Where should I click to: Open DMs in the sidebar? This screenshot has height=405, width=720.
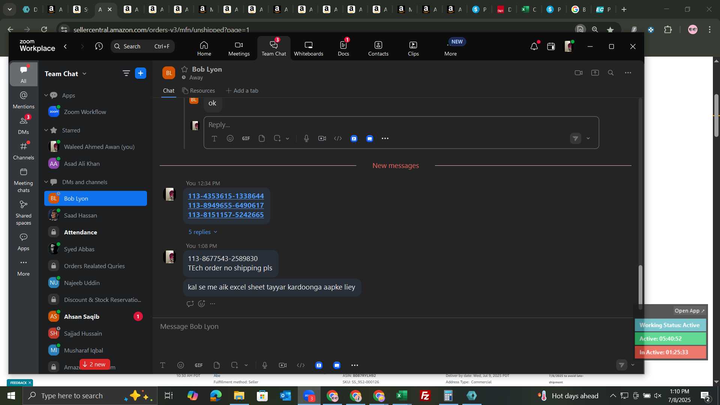click(24, 126)
